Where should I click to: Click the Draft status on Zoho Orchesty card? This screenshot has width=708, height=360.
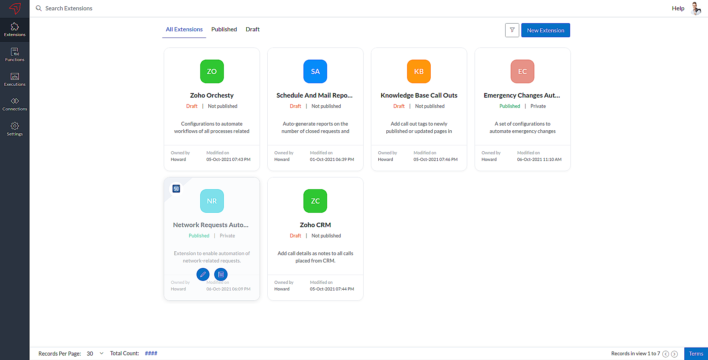click(x=192, y=106)
